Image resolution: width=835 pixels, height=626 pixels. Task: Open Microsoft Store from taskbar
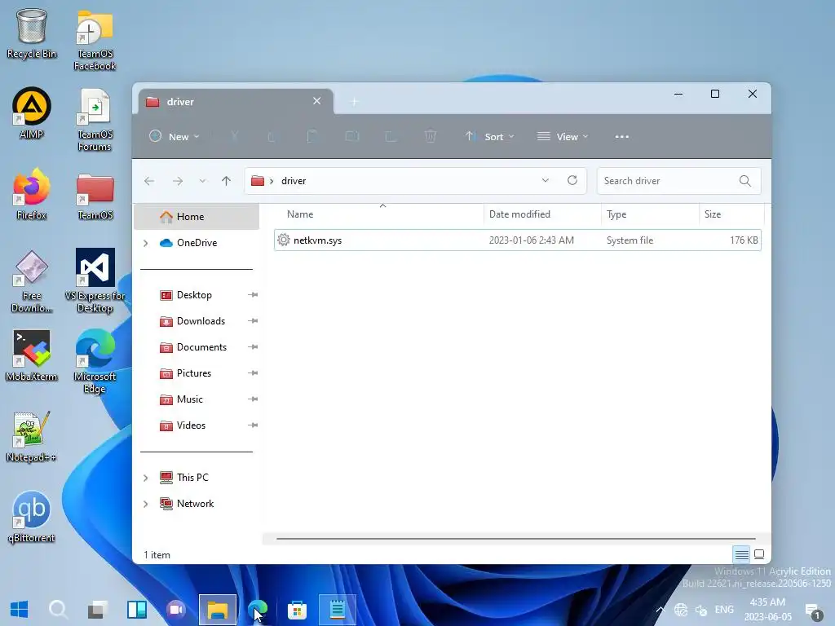(x=297, y=610)
